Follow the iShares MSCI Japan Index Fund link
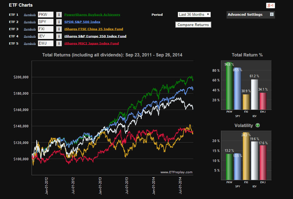The height and width of the screenshot is (199, 293). point(91,43)
